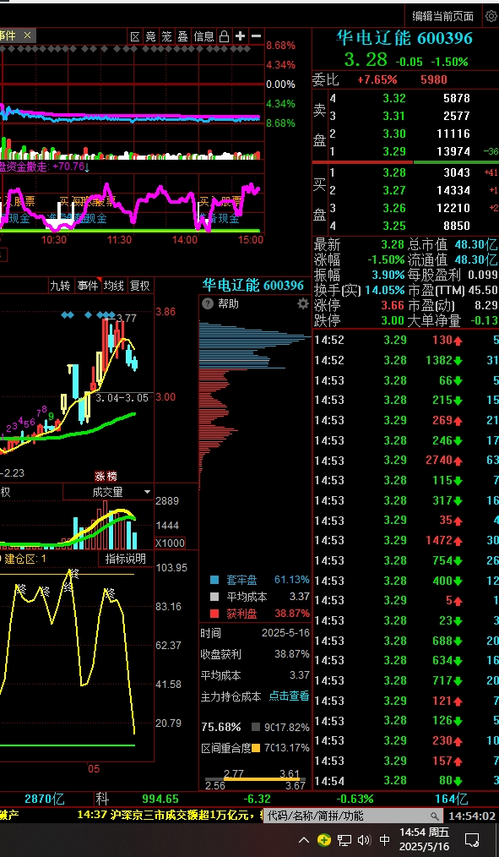Show hidden tray icons chevron

(305, 840)
